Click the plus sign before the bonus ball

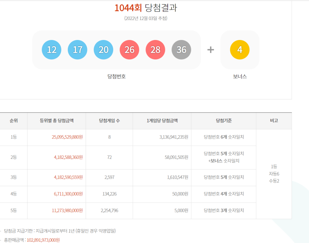[x=211, y=50]
